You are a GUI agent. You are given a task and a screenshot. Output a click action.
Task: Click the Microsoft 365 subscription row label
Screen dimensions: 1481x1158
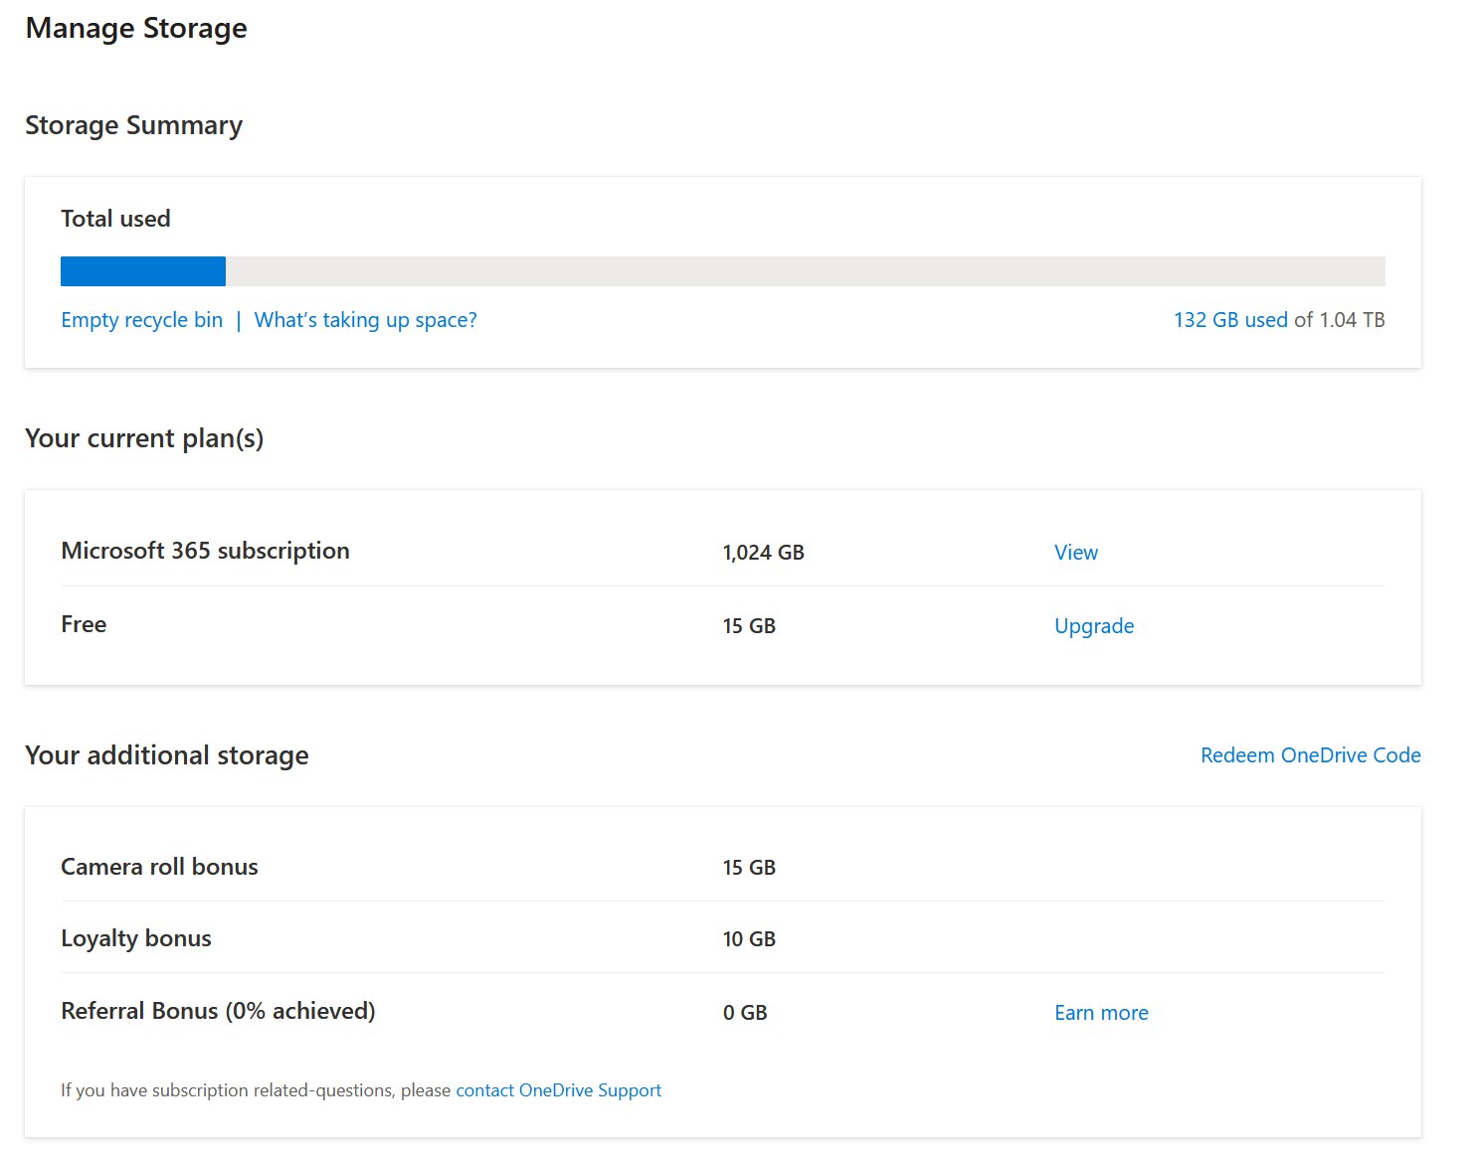[205, 551]
